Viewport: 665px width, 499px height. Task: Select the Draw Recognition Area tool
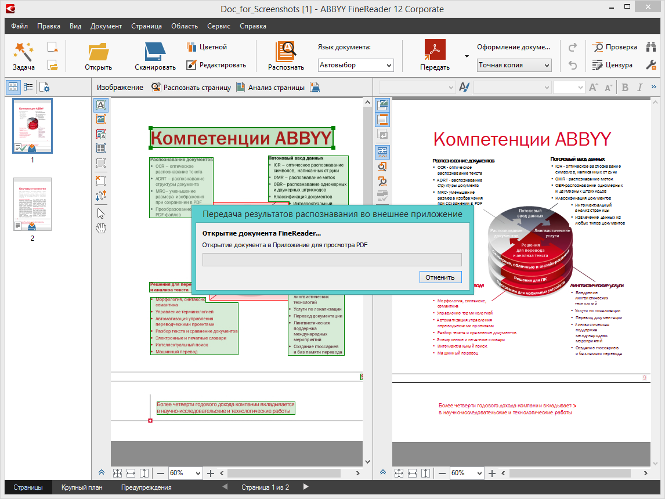coord(101,163)
